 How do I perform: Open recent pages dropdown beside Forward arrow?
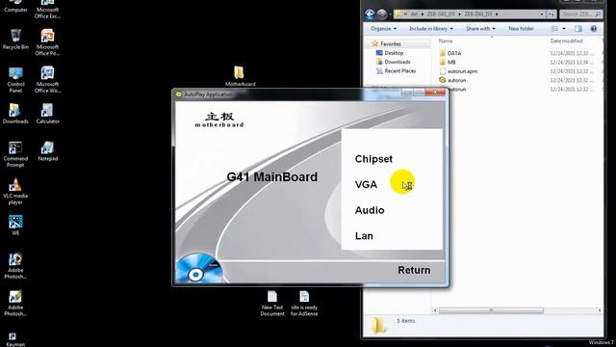point(390,14)
